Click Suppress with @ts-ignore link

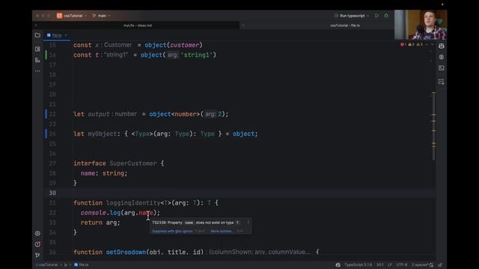172,231
